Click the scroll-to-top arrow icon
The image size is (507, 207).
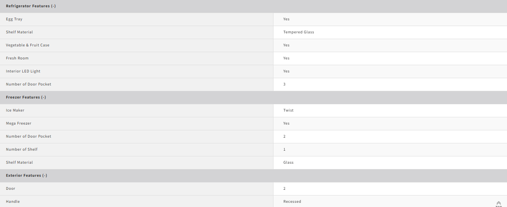[x=499, y=203]
